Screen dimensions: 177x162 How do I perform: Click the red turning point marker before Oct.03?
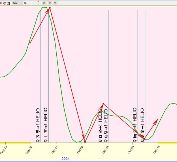point(103,104)
